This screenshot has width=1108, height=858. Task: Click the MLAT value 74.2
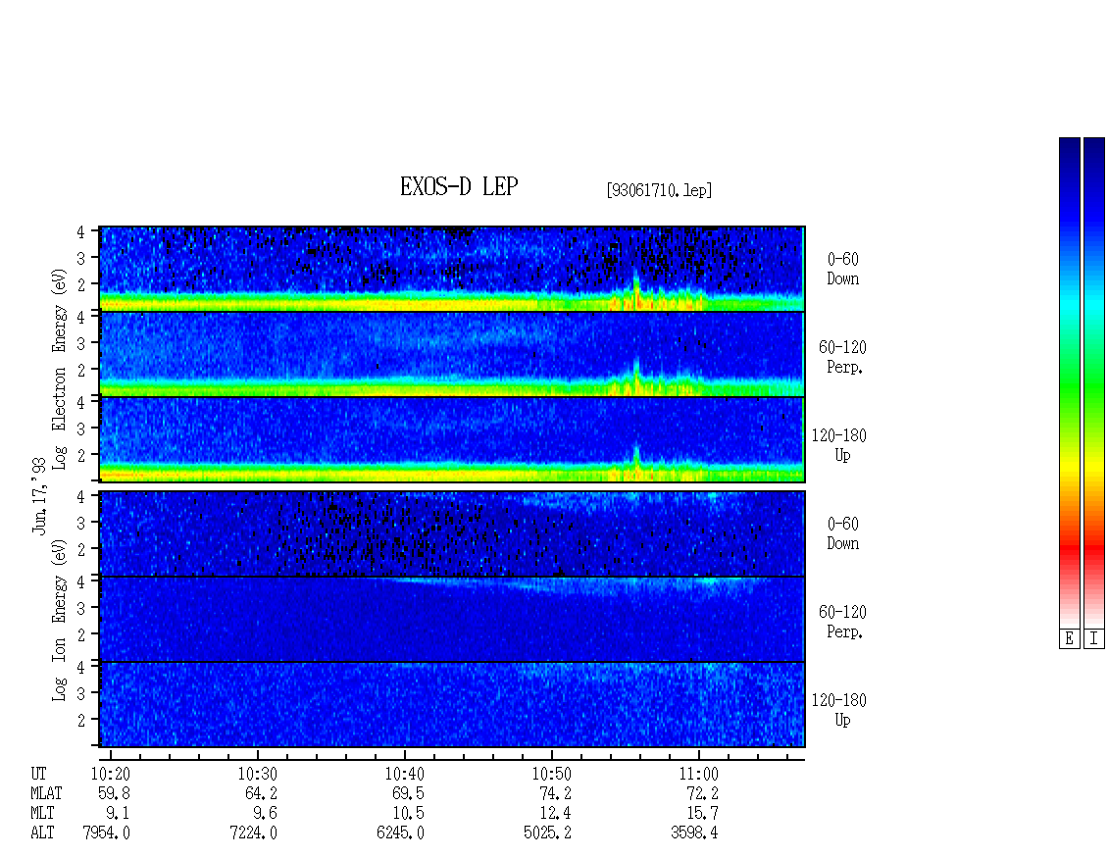pos(555,793)
